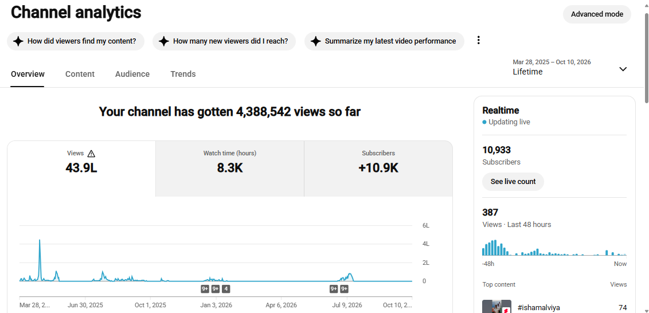Screen dimensions: 649x313
Task: Open the Trends tab
Action: 183,74
